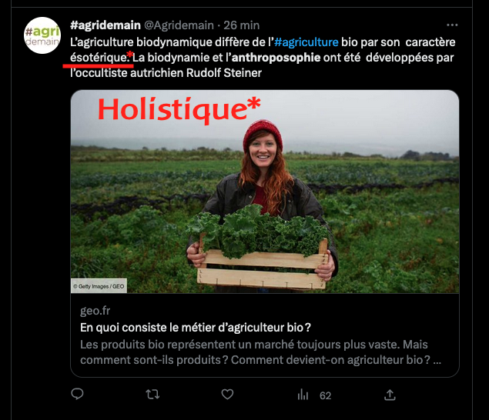Image resolution: width=489 pixels, height=420 pixels.
Task: Click the @Agridemain handle
Action: coord(179,25)
